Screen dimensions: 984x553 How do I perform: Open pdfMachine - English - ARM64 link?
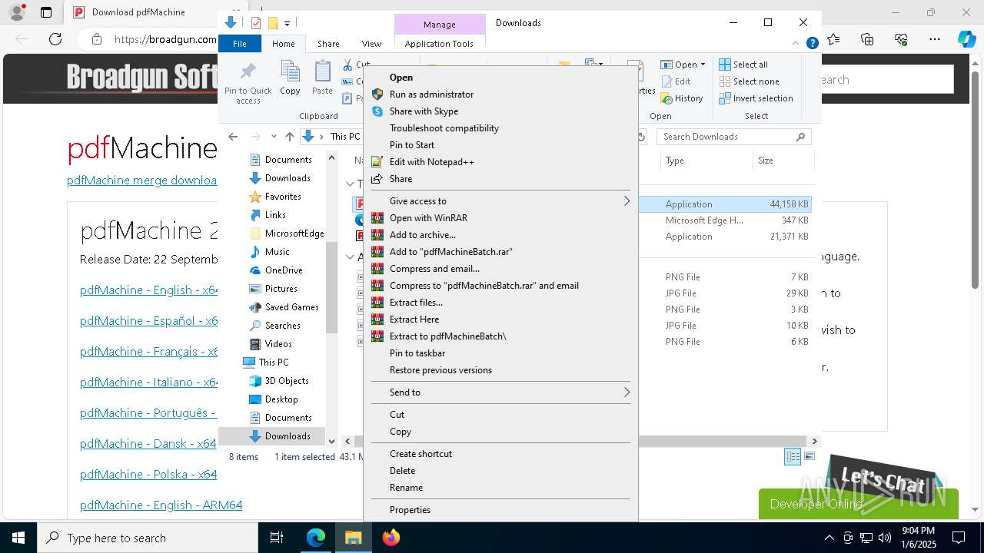161,505
